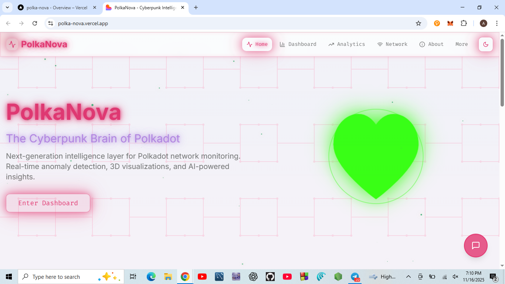Expand the tab search dropdown arrow

click(x=7, y=7)
